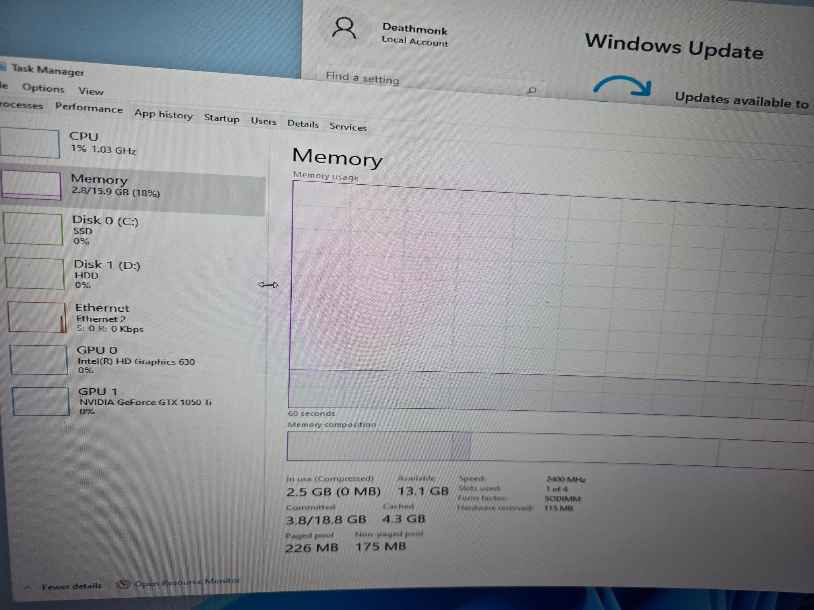Click the Memory usage graph
This screenshot has width=814, height=610.
(x=552, y=300)
